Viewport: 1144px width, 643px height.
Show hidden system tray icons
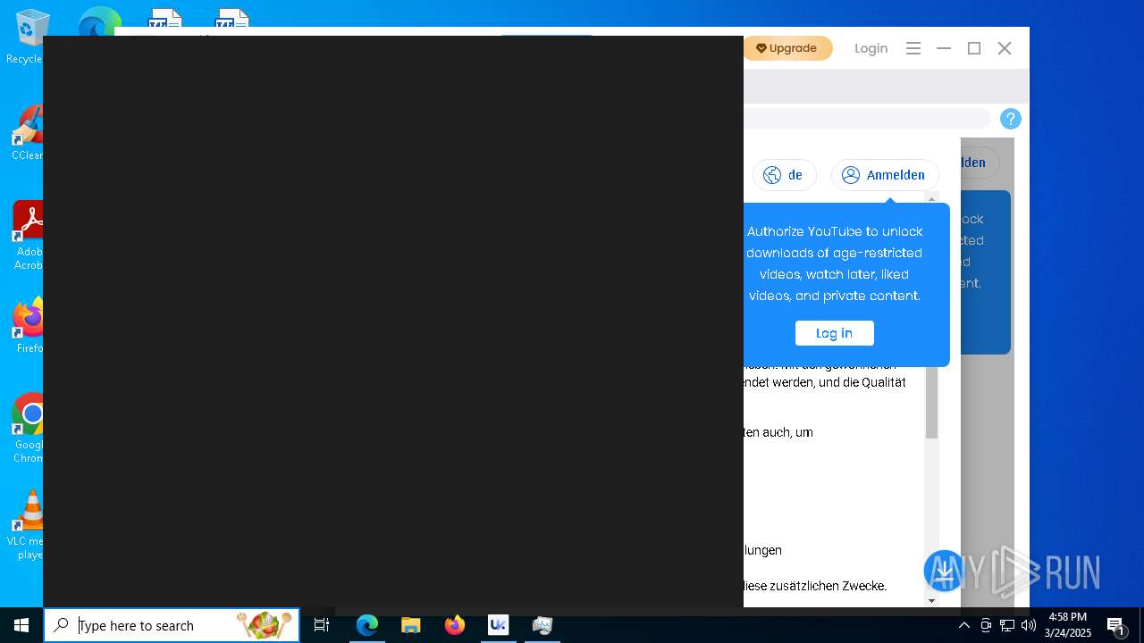[964, 625]
